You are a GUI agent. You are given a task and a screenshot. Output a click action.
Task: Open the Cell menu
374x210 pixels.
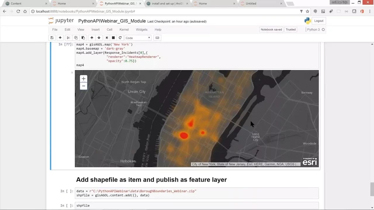[110, 29]
